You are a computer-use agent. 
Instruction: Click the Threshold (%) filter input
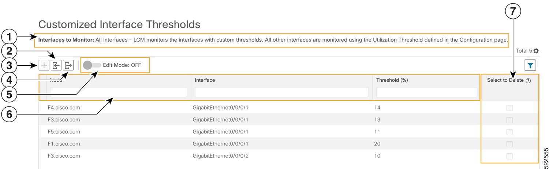pos(426,92)
